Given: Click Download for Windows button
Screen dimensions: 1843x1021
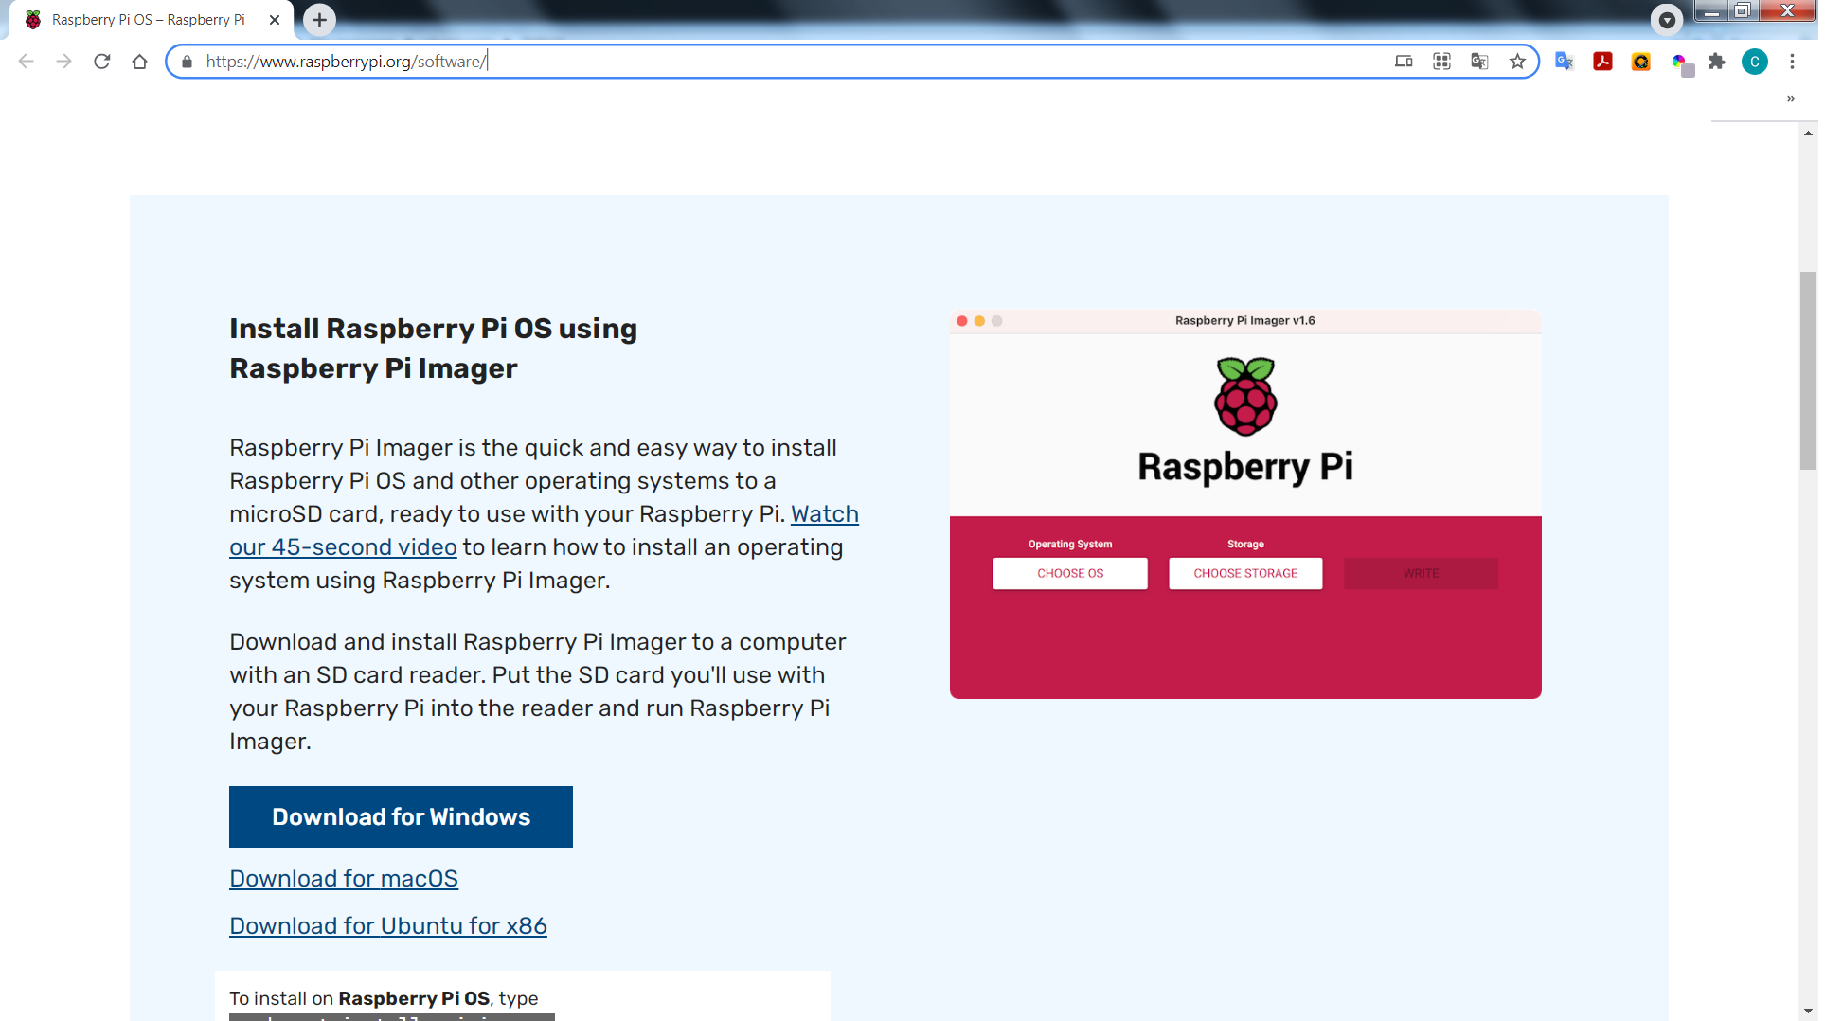Looking at the screenshot, I should click(401, 816).
